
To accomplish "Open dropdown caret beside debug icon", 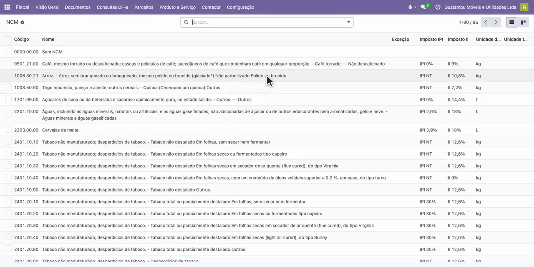I will coord(415,7).
